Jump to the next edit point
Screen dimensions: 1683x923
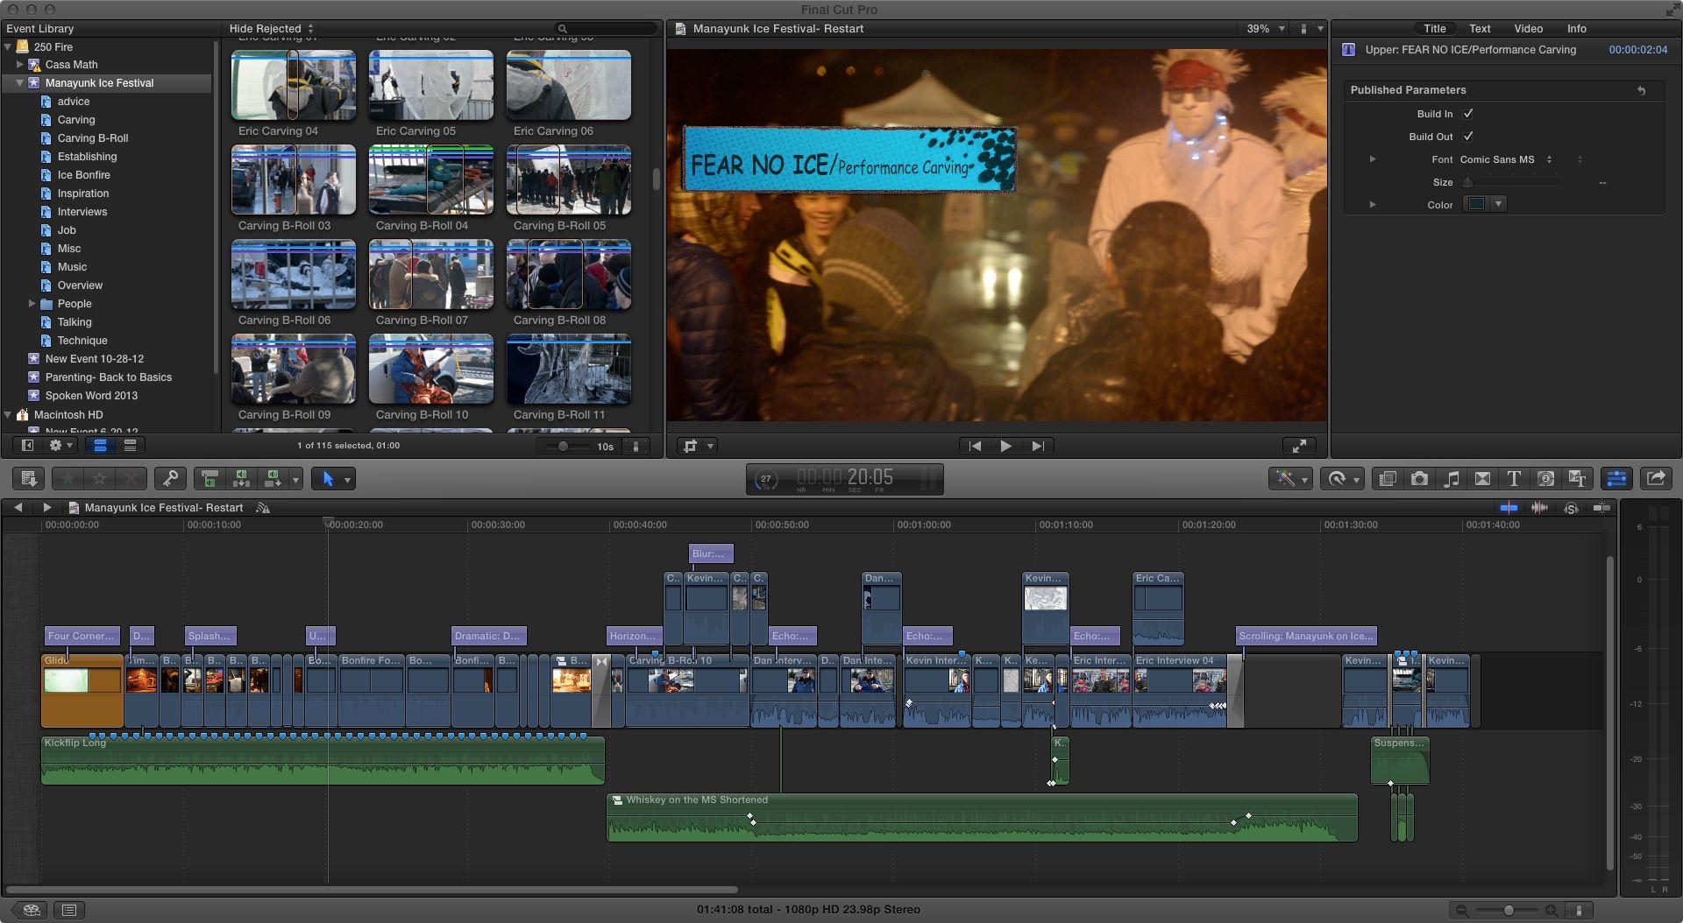(x=1038, y=446)
